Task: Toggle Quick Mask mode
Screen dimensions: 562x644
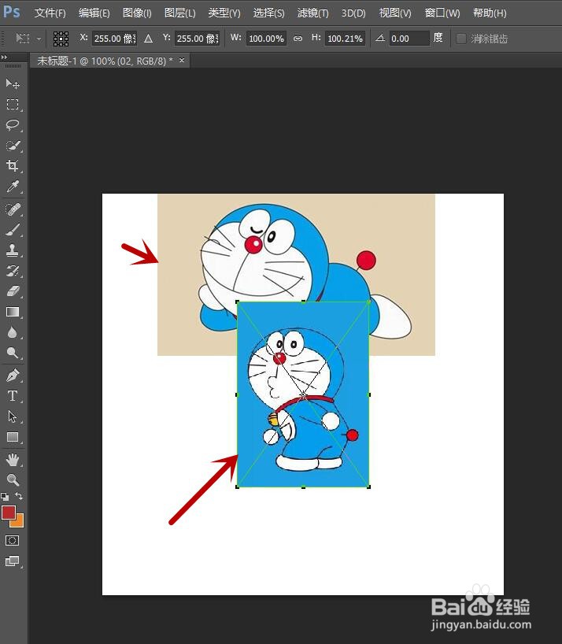Action: pyautogui.click(x=13, y=541)
